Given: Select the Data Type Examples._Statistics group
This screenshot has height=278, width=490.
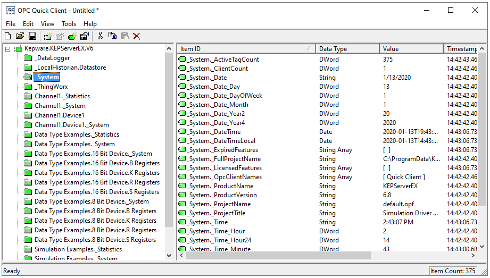Looking at the screenshot, I should point(77,134).
